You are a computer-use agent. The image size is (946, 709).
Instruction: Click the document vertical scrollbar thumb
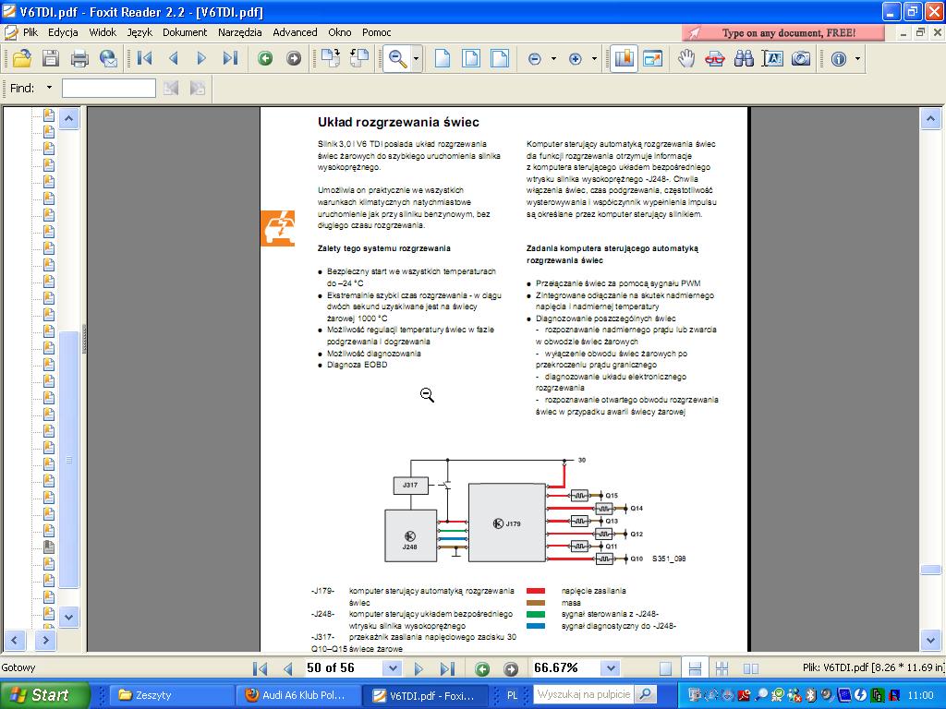coord(931,571)
